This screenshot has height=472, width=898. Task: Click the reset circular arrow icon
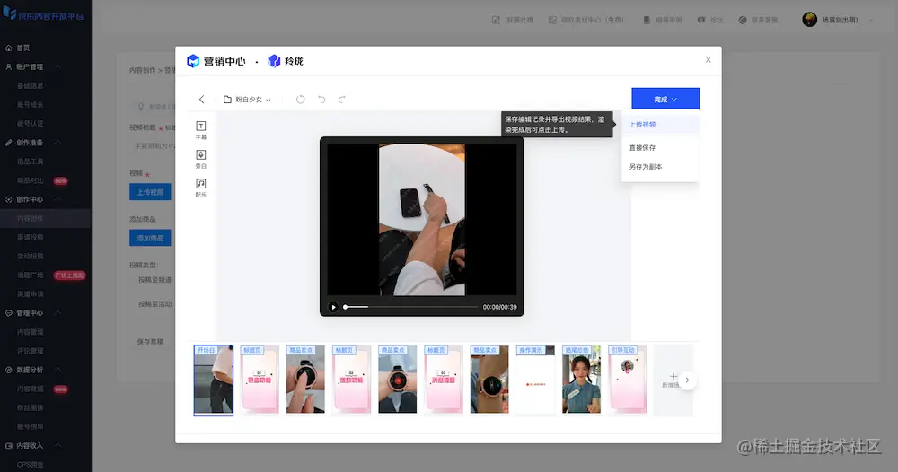[x=301, y=100]
